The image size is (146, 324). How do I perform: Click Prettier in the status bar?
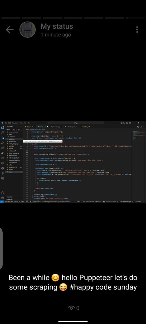[138, 201]
